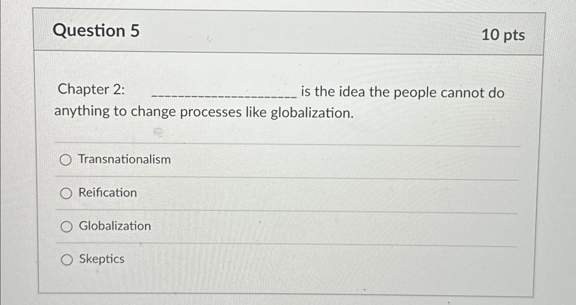Click the Reification answer text

(107, 193)
